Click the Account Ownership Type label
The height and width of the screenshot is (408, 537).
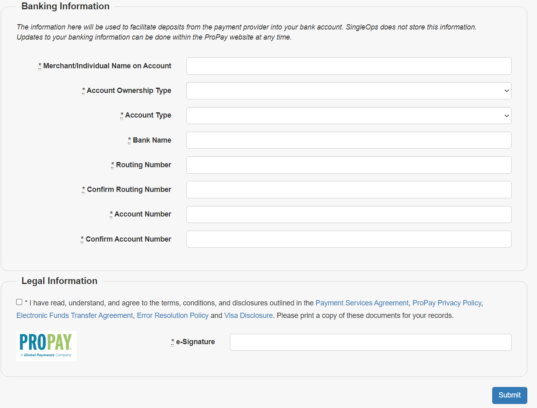click(127, 90)
